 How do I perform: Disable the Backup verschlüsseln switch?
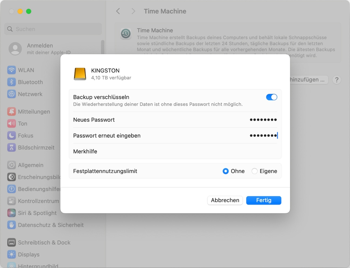click(x=271, y=97)
